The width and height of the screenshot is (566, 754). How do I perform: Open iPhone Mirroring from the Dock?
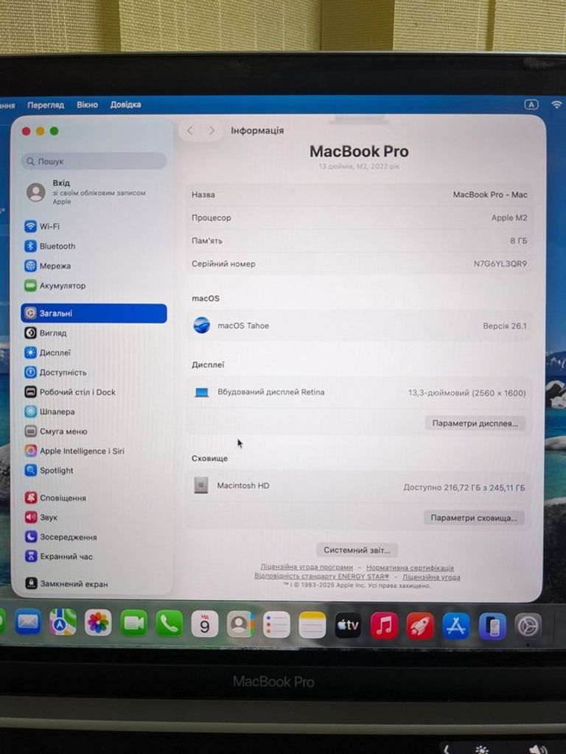492,627
